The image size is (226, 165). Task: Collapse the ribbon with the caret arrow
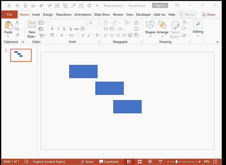click(x=217, y=42)
